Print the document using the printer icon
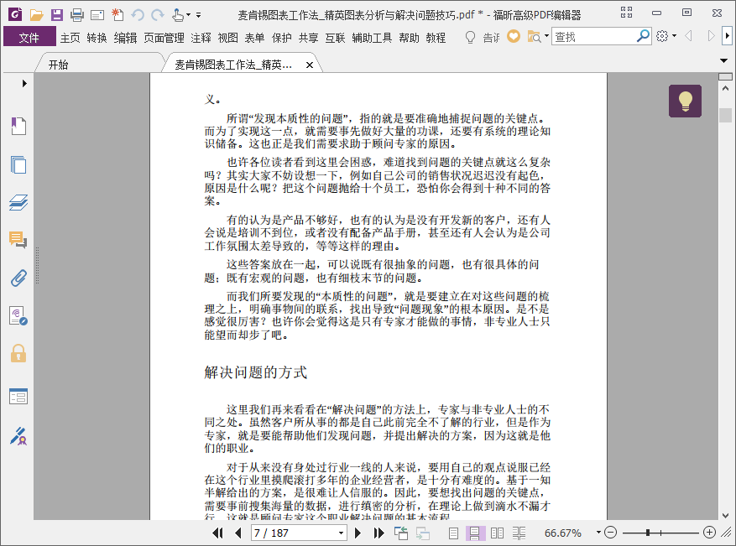Image resolution: width=736 pixels, height=546 pixels. click(x=77, y=15)
